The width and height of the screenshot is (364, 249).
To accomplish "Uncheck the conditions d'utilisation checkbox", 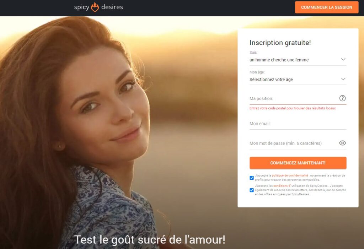I will (x=252, y=190).
